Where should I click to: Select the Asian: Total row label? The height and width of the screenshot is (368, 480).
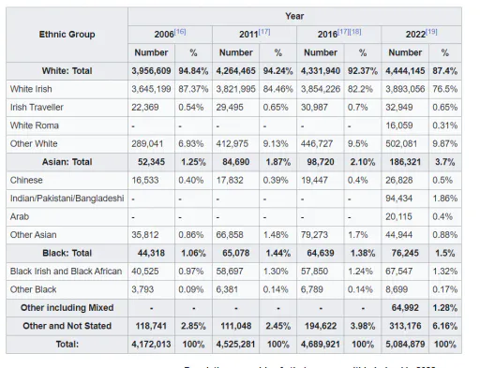(x=67, y=162)
